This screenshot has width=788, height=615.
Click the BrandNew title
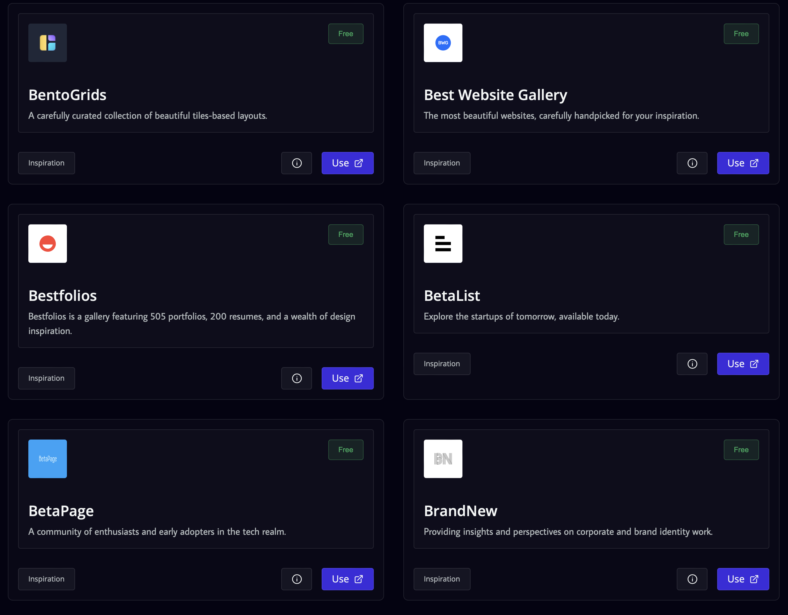[460, 511]
